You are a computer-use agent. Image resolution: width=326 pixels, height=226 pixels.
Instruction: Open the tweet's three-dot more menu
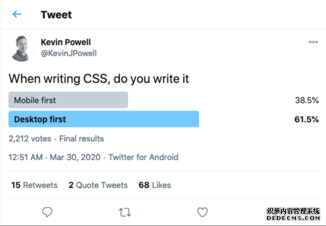(313, 42)
